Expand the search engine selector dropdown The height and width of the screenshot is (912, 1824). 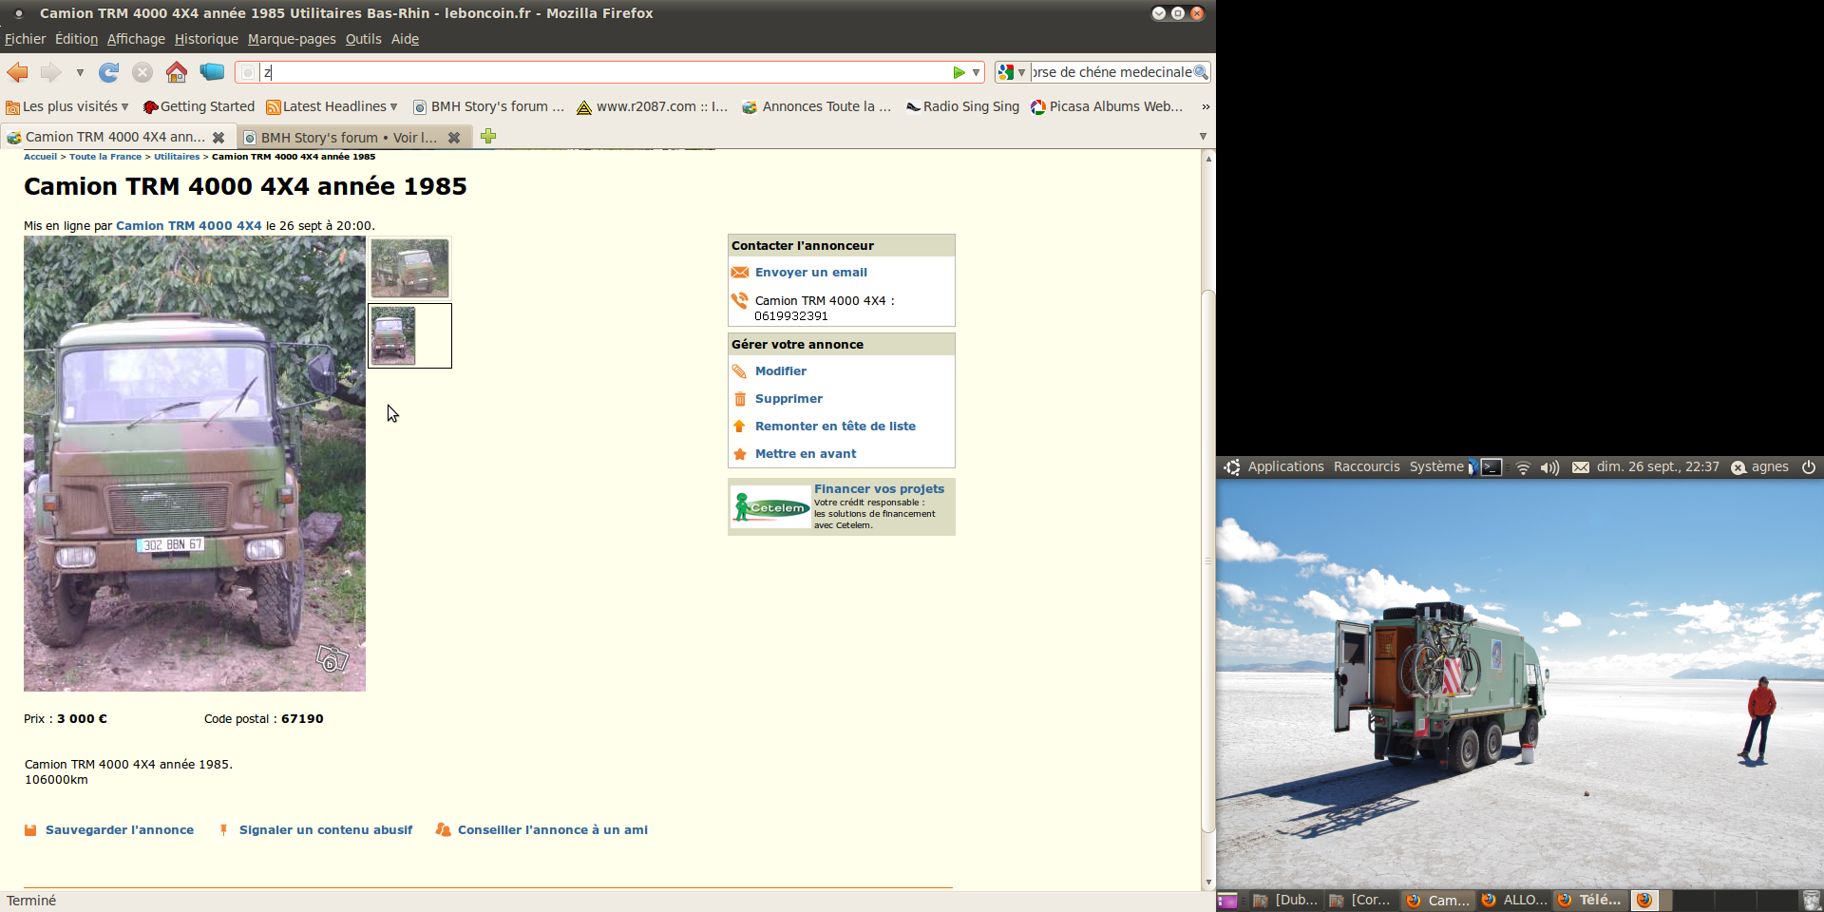1011,72
